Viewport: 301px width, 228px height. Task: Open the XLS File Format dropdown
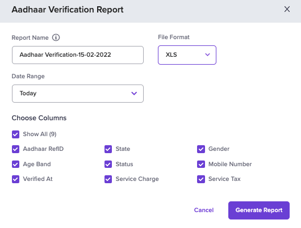[x=187, y=55]
